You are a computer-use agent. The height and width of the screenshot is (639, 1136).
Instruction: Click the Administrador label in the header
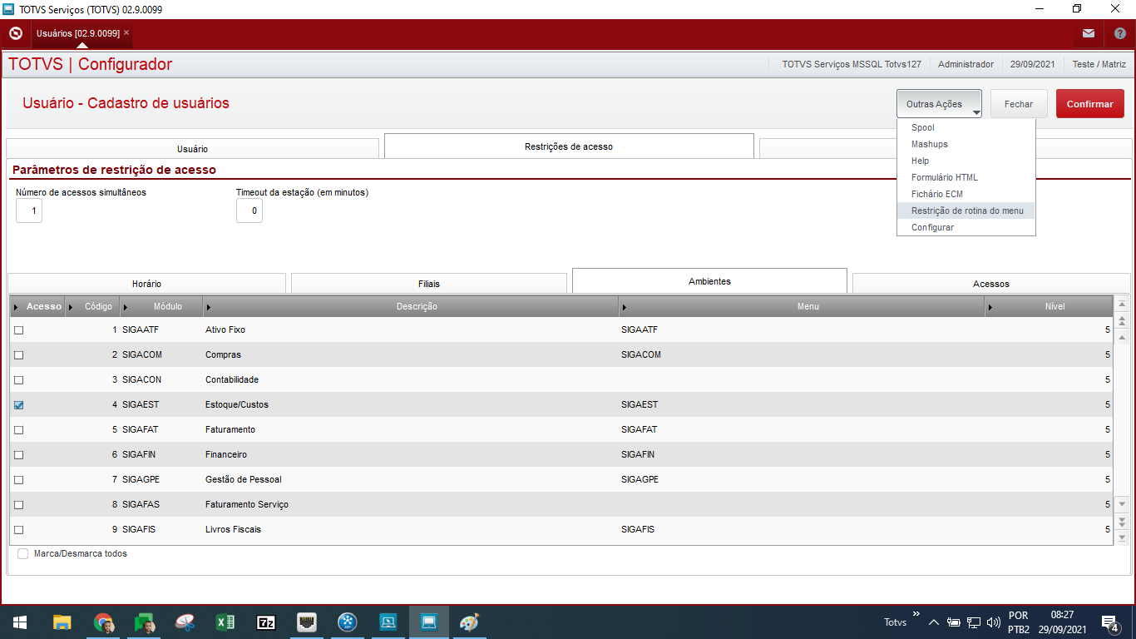pos(966,64)
